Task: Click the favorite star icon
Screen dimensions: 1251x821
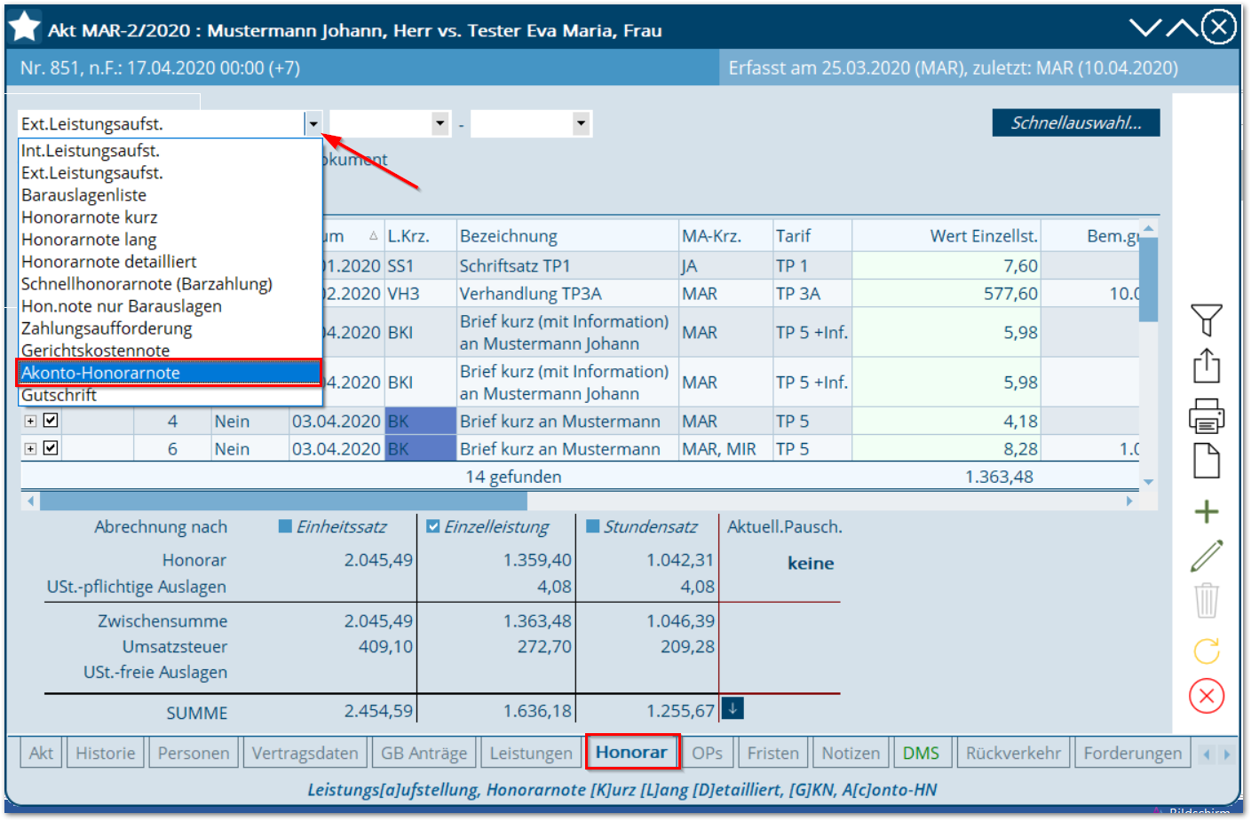Action: pos(24,28)
